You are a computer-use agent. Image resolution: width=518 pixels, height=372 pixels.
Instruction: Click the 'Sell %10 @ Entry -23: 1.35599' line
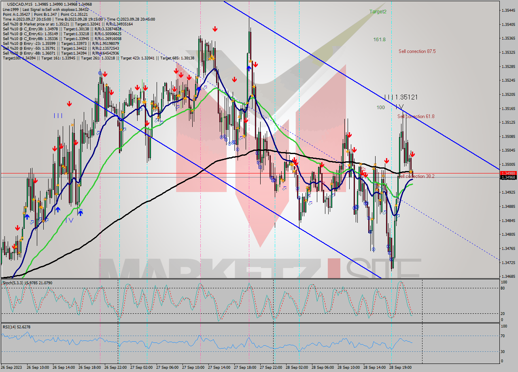pos(61,43)
